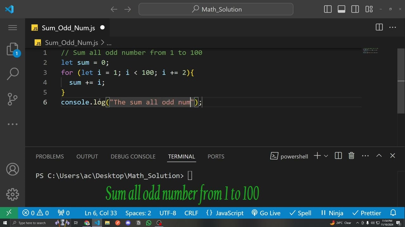Select the TERMINAL panel tab
This screenshot has height=227, width=405.
click(x=181, y=156)
